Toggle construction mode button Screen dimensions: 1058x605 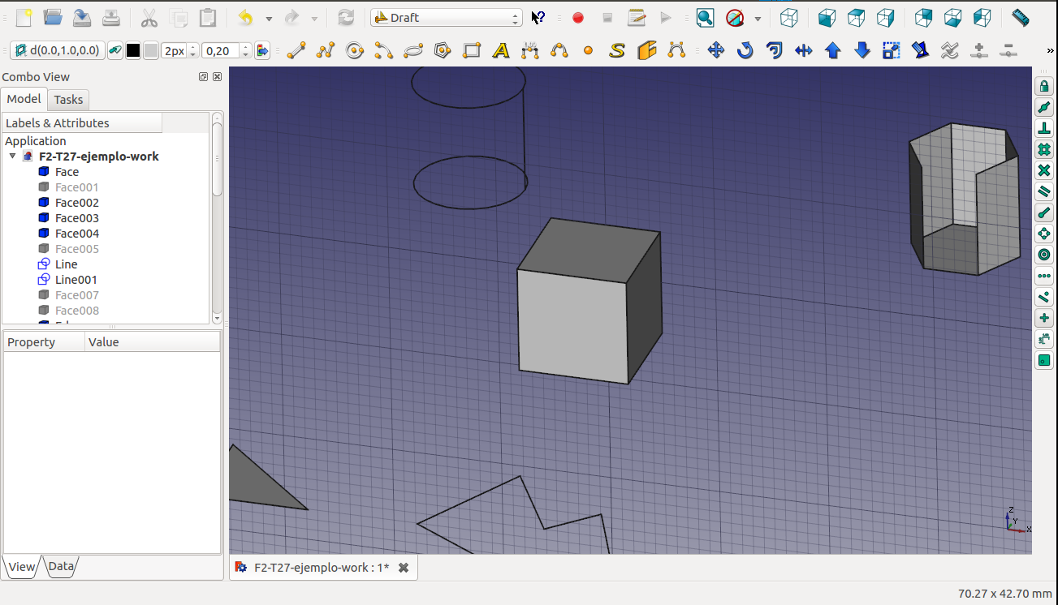pos(115,50)
